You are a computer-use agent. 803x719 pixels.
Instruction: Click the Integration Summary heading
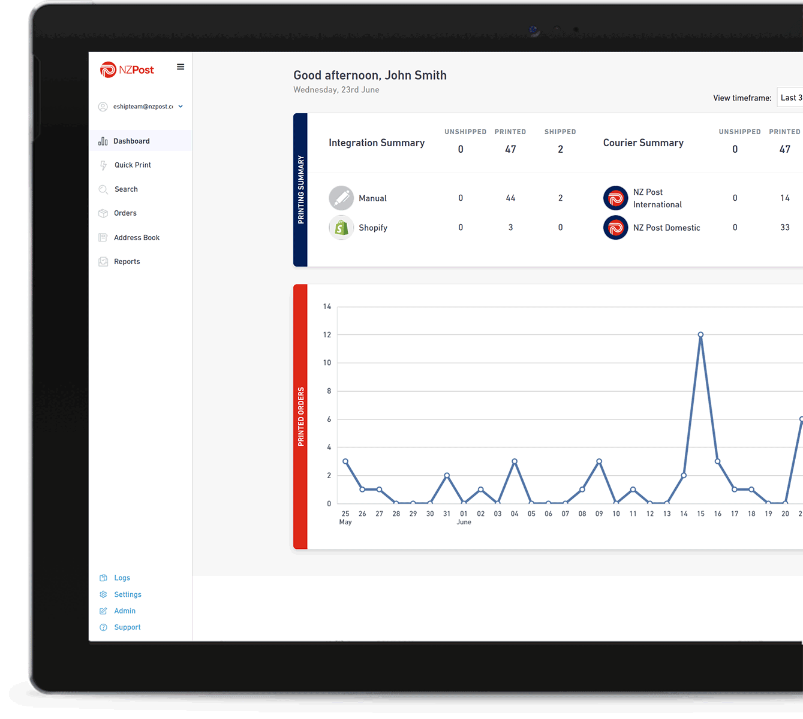[x=377, y=143]
